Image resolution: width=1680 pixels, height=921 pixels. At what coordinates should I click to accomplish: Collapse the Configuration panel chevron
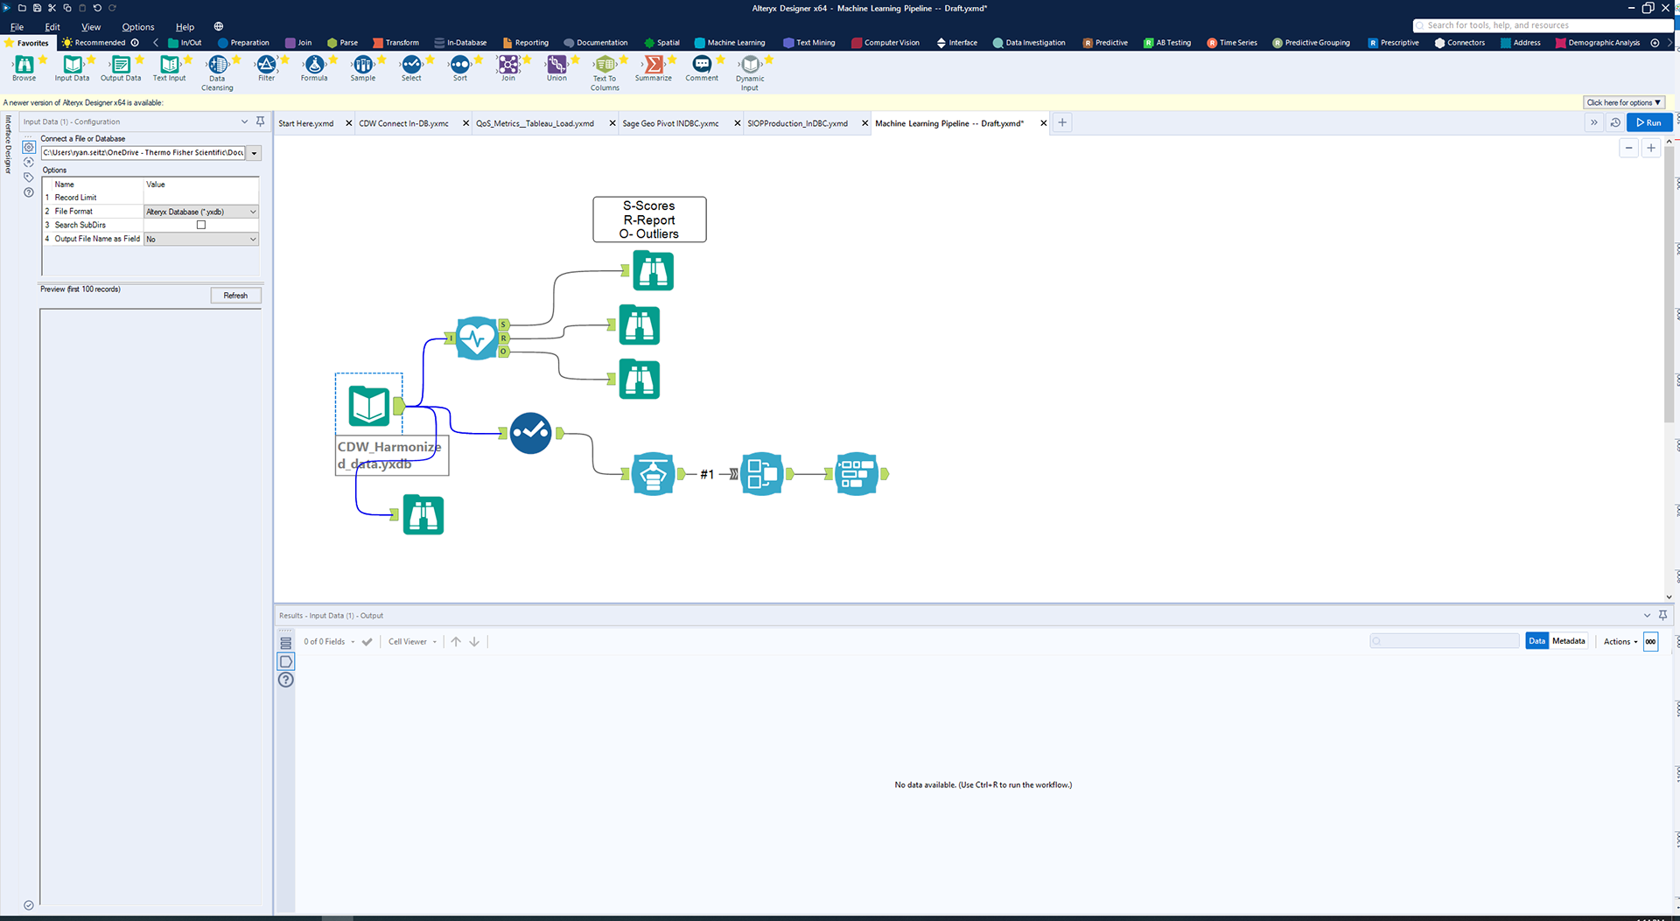coord(244,122)
